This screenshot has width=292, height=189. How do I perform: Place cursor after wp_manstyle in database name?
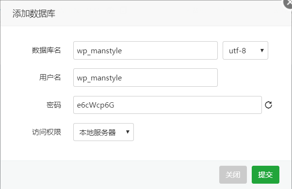coord(122,50)
